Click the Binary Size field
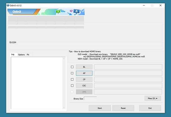 [90, 98]
